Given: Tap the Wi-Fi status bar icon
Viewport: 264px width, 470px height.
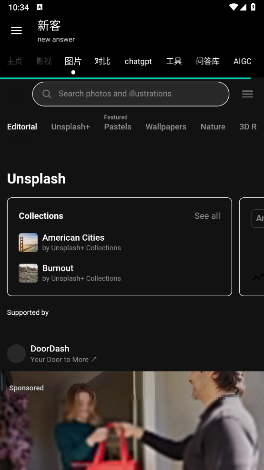Looking at the screenshot, I should click(x=233, y=7).
